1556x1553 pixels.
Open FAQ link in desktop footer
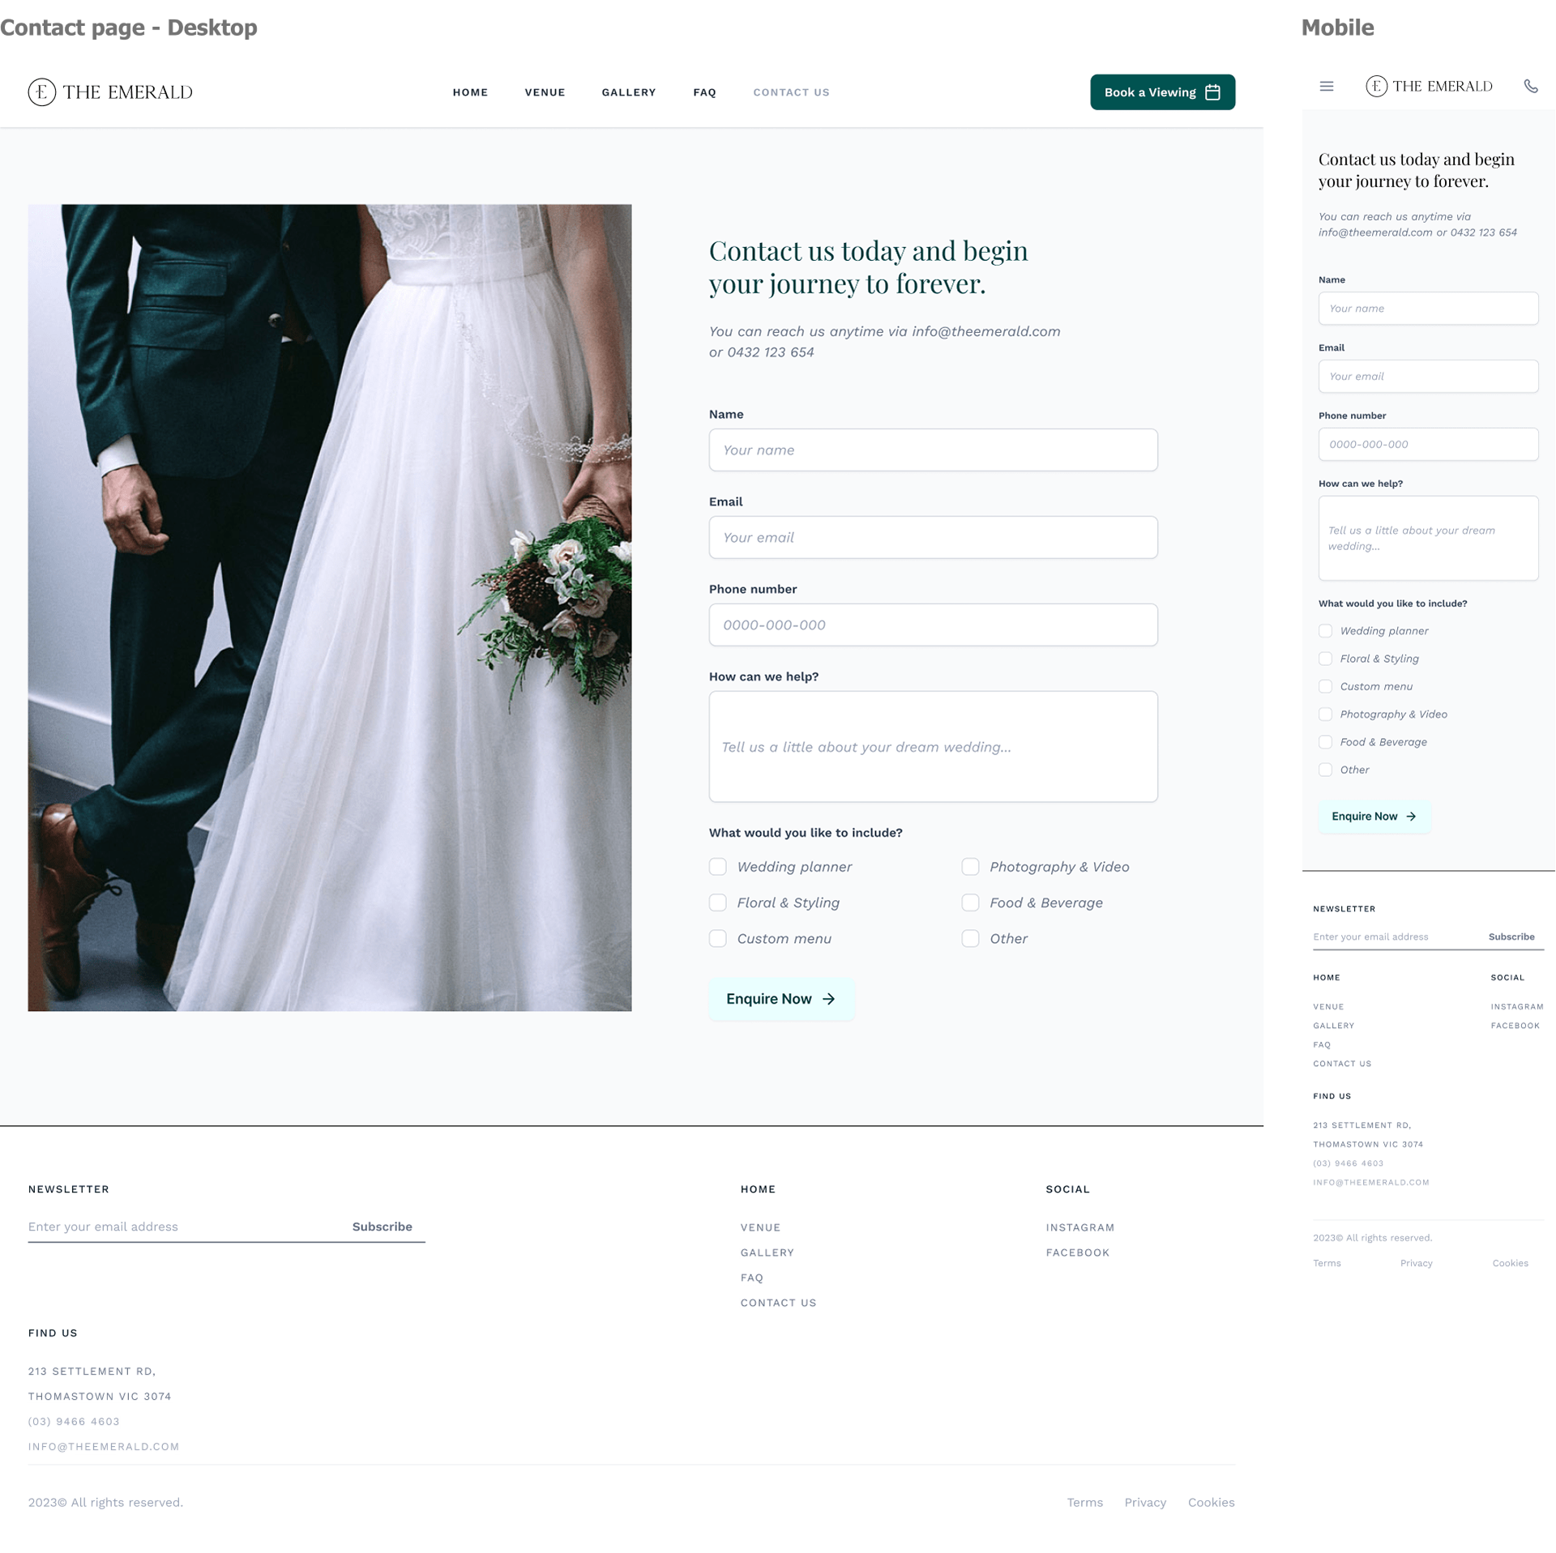click(x=751, y=1278)
